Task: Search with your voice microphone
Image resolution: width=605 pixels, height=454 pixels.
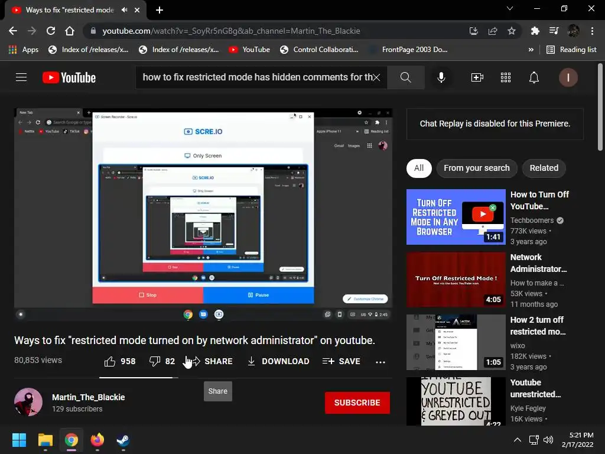Action: (x=441, y=77)
